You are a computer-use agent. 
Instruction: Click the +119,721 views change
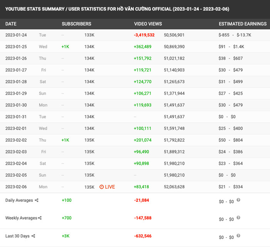click(143, 70)
